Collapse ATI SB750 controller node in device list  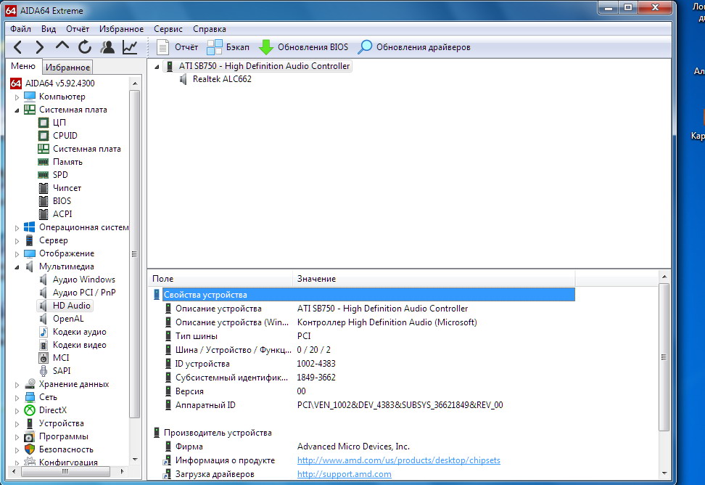click(x=157, y=67)
